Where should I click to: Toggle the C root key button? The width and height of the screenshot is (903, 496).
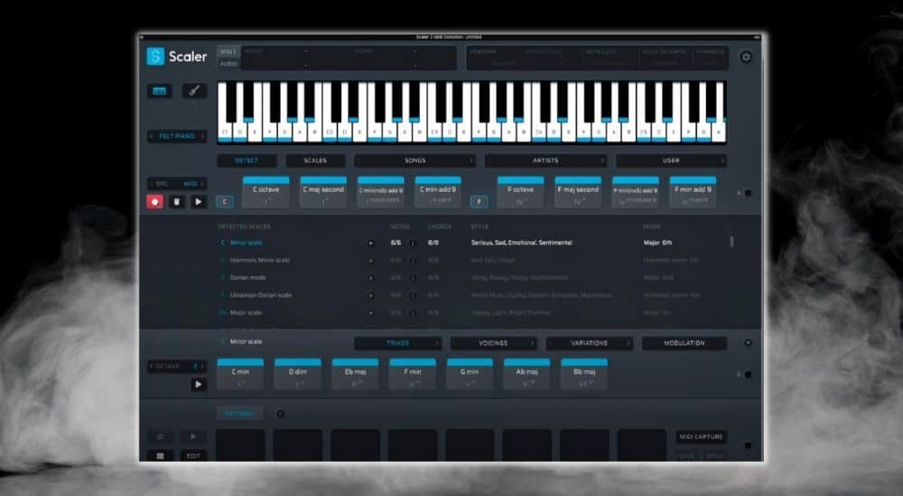225,201
